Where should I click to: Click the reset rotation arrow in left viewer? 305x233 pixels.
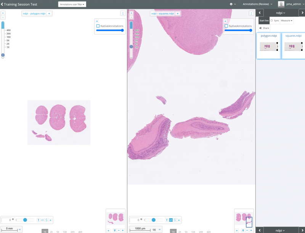coord(39,220)
